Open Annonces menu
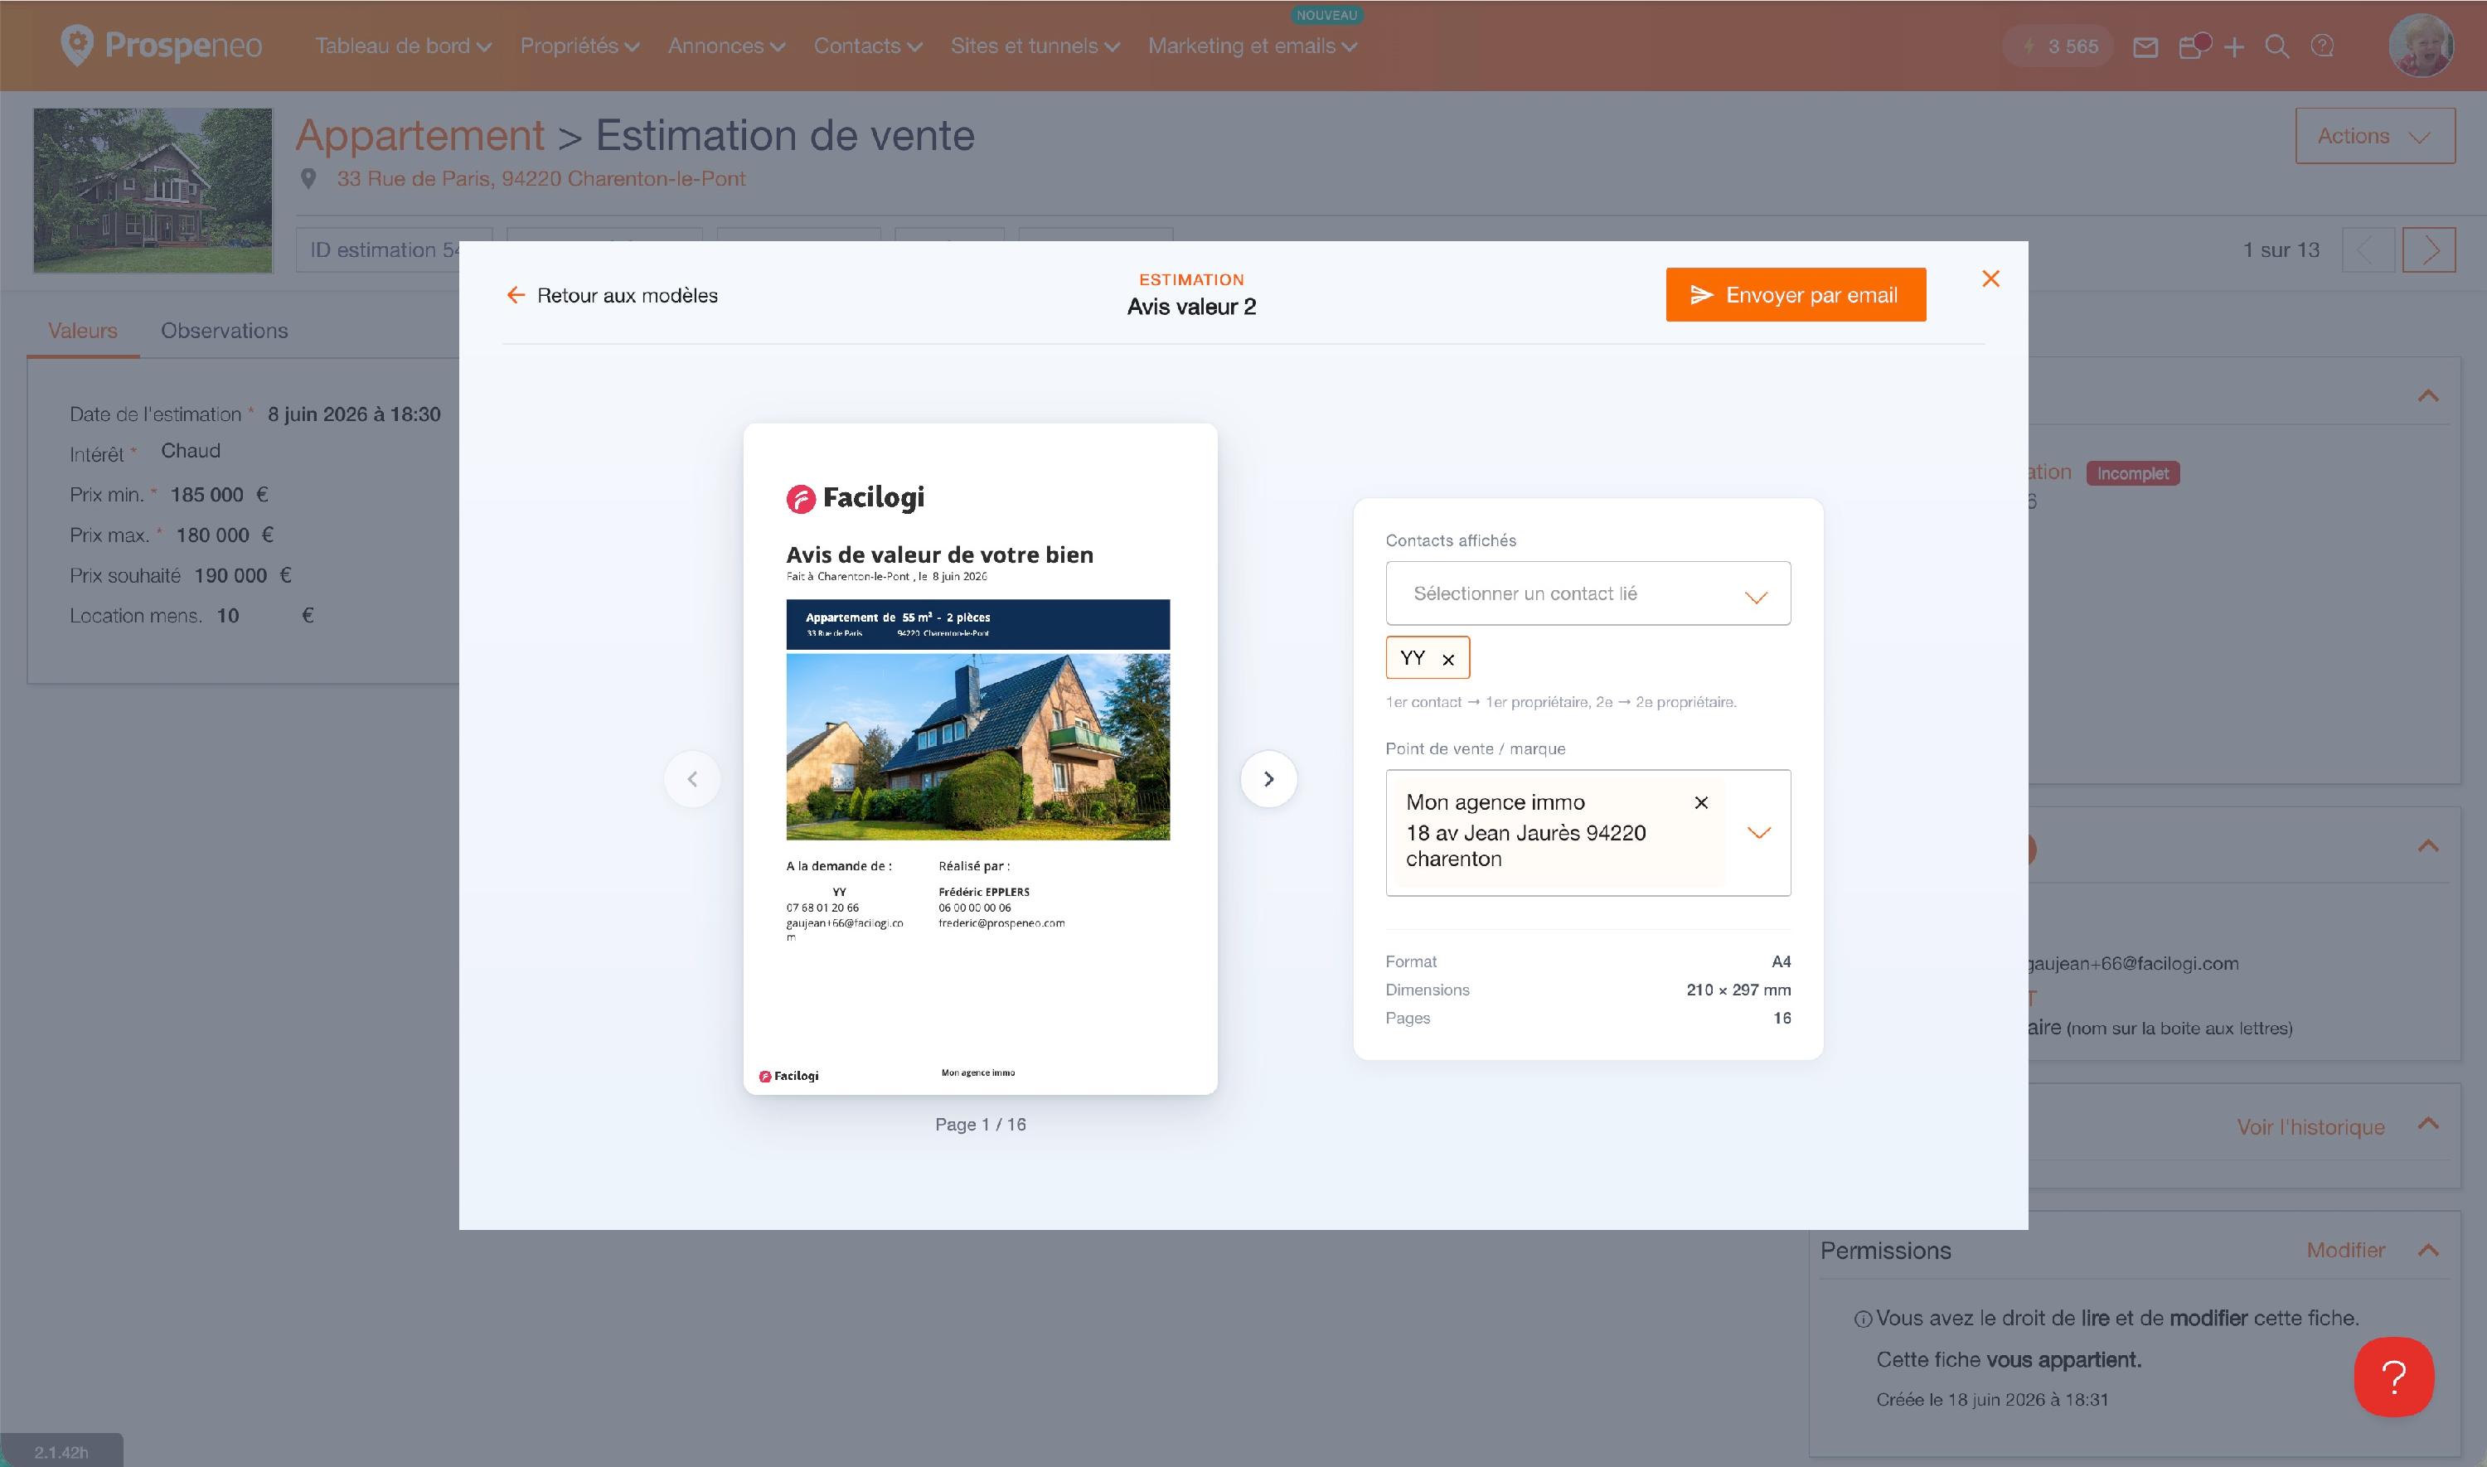2487x1467 pixels. point(726,46)
